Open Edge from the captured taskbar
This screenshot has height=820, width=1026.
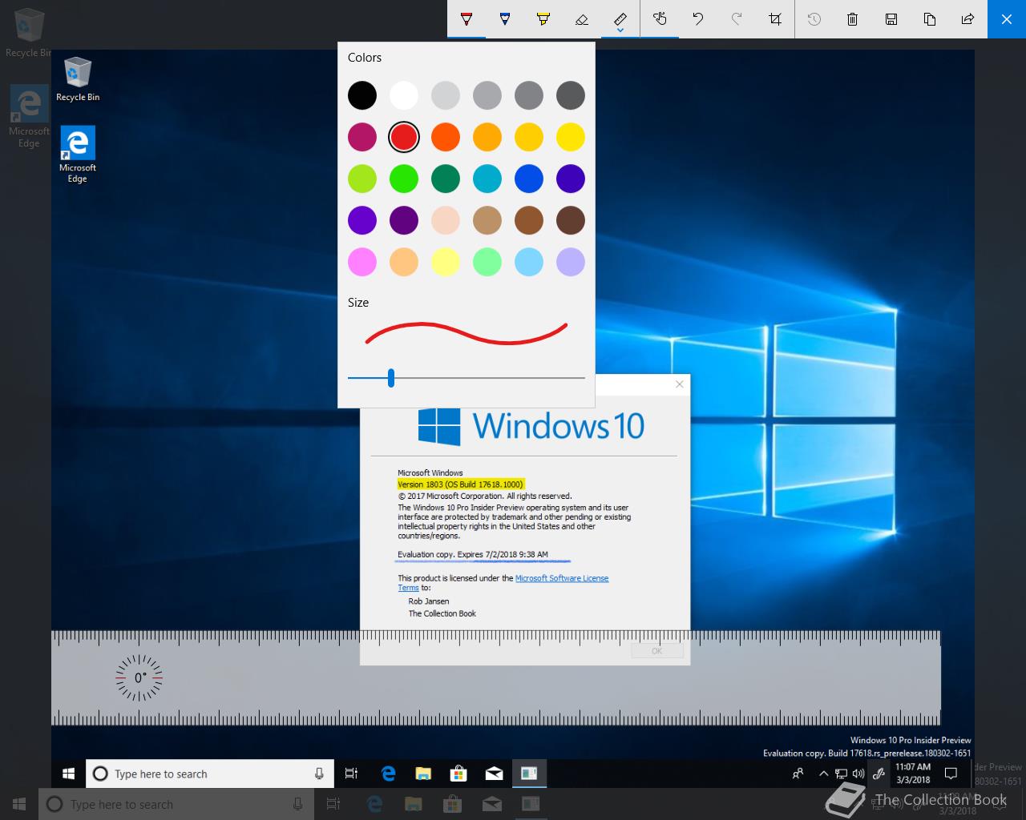[x=389, y=774]
